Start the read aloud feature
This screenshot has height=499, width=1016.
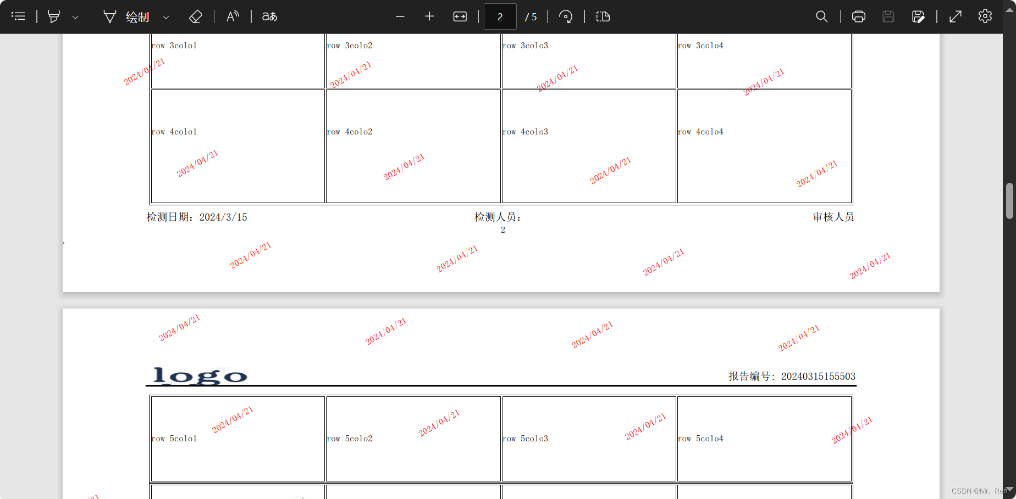click(x=233, y=16)
